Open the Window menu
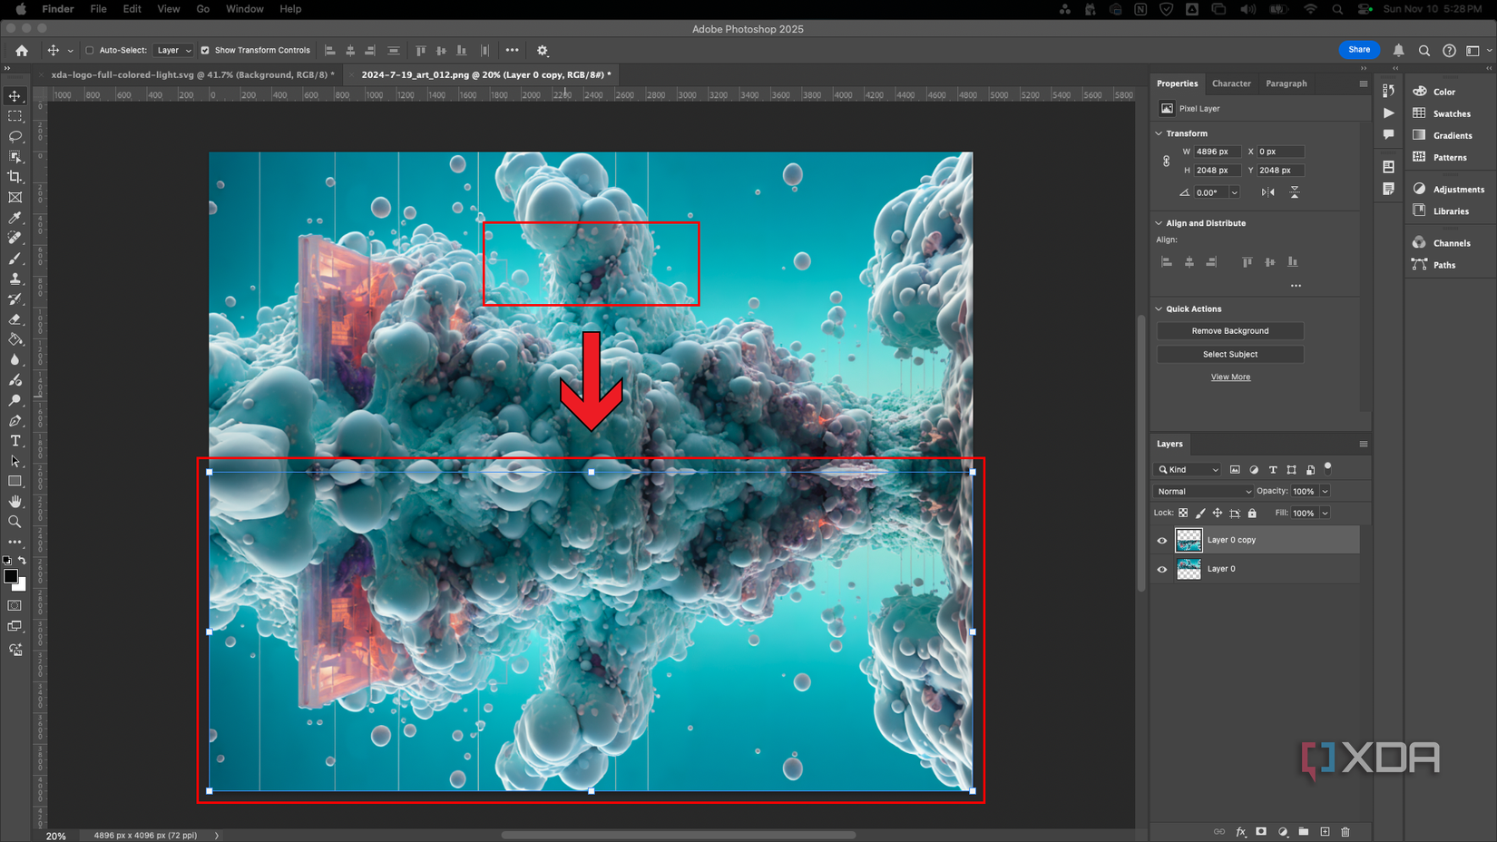Image resolution: width=1497 pixels, height=842 pixels. pyautogui.click(x=244, y=9)
